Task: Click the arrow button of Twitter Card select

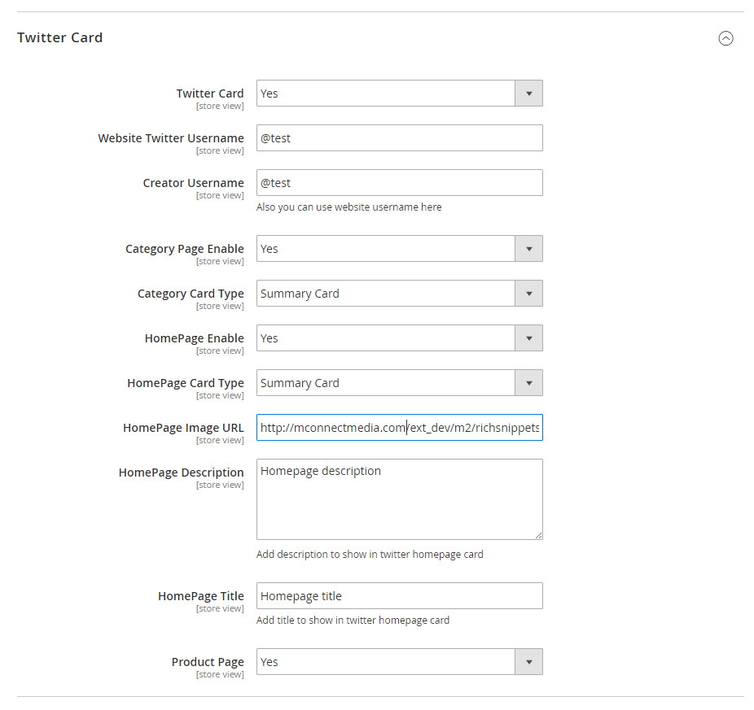Action: pos(528,94)
